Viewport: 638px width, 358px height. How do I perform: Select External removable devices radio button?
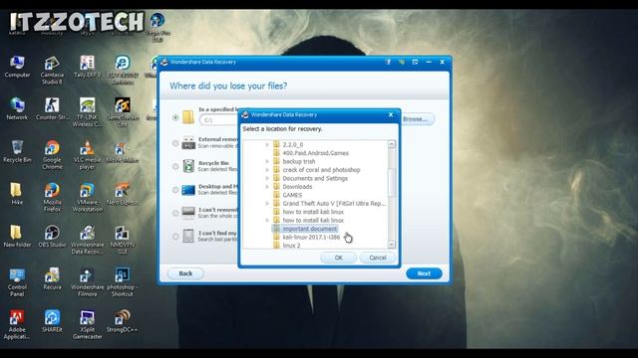(175, 143)
